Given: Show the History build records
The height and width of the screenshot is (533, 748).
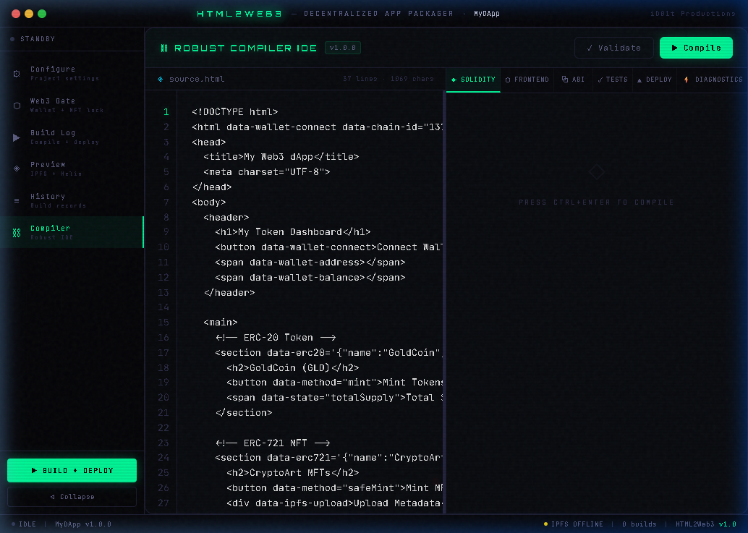Looking at the screenshot, I should click(x=72, y=201).
